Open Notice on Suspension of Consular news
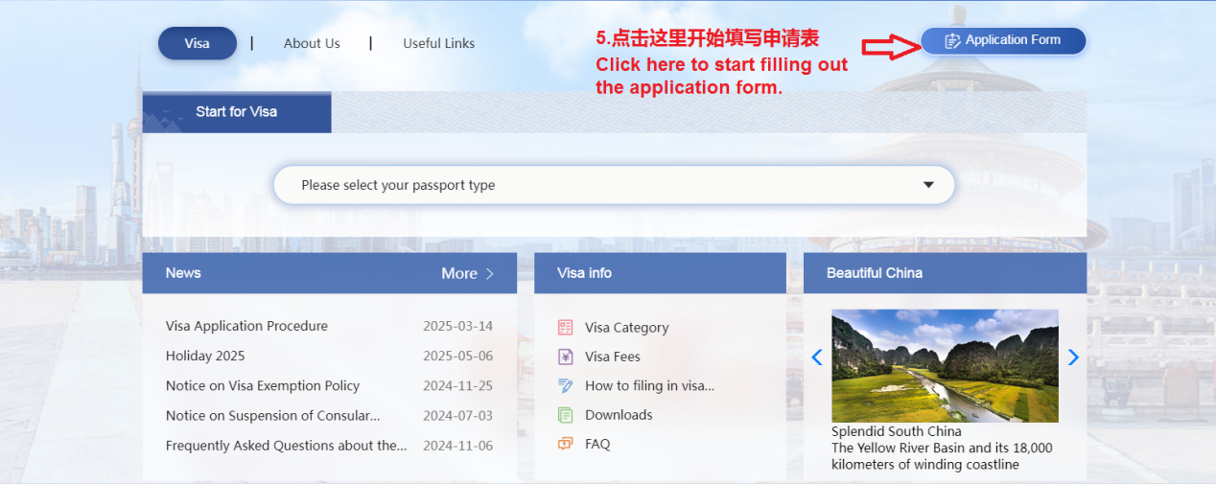This screenshot has width=1216, height=484. (272, 415)
